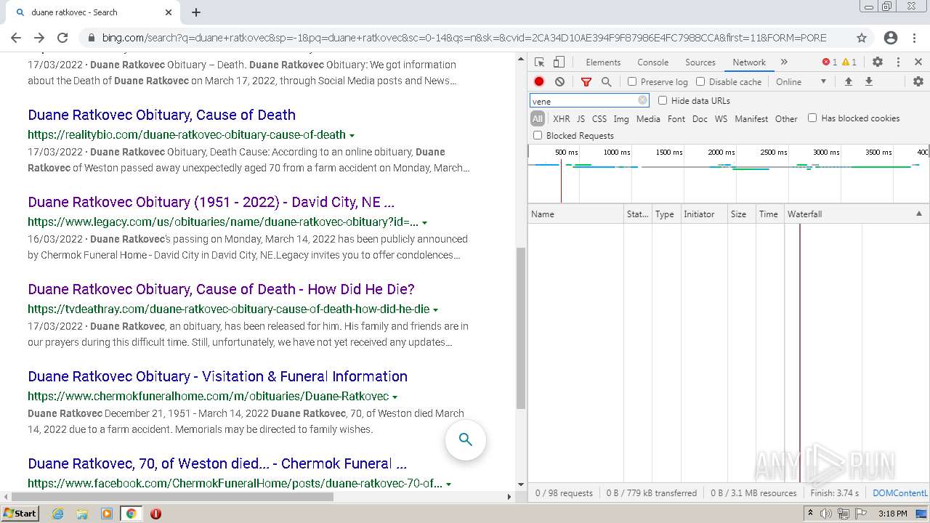The width and height of the screenshot is (930, 523).
Task: Open DevTools main settings gear
Action: 878,62
